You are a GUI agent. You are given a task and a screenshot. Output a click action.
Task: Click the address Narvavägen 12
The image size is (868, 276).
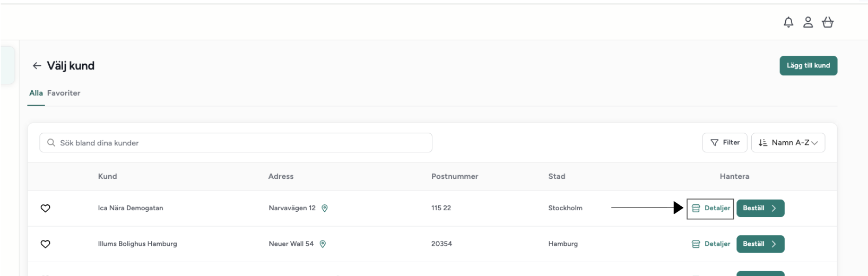(292, 208)
